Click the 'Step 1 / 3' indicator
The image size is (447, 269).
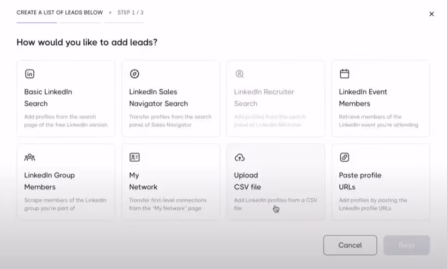point(131,13)
